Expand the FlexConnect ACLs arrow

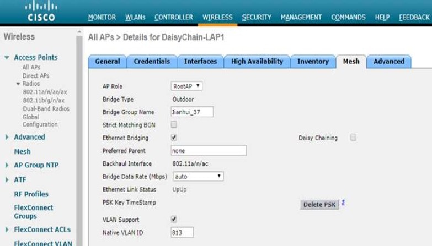tap(7, 229)
